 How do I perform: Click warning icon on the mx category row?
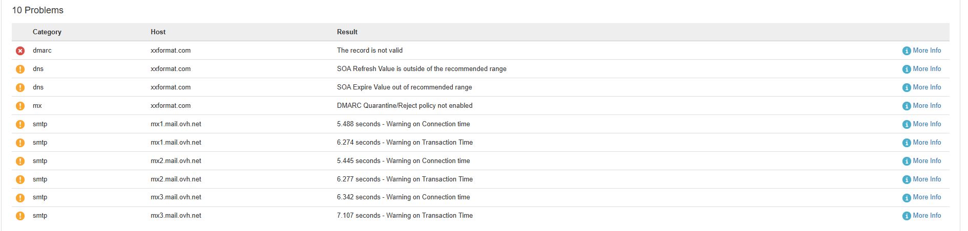tap(20, 106)
